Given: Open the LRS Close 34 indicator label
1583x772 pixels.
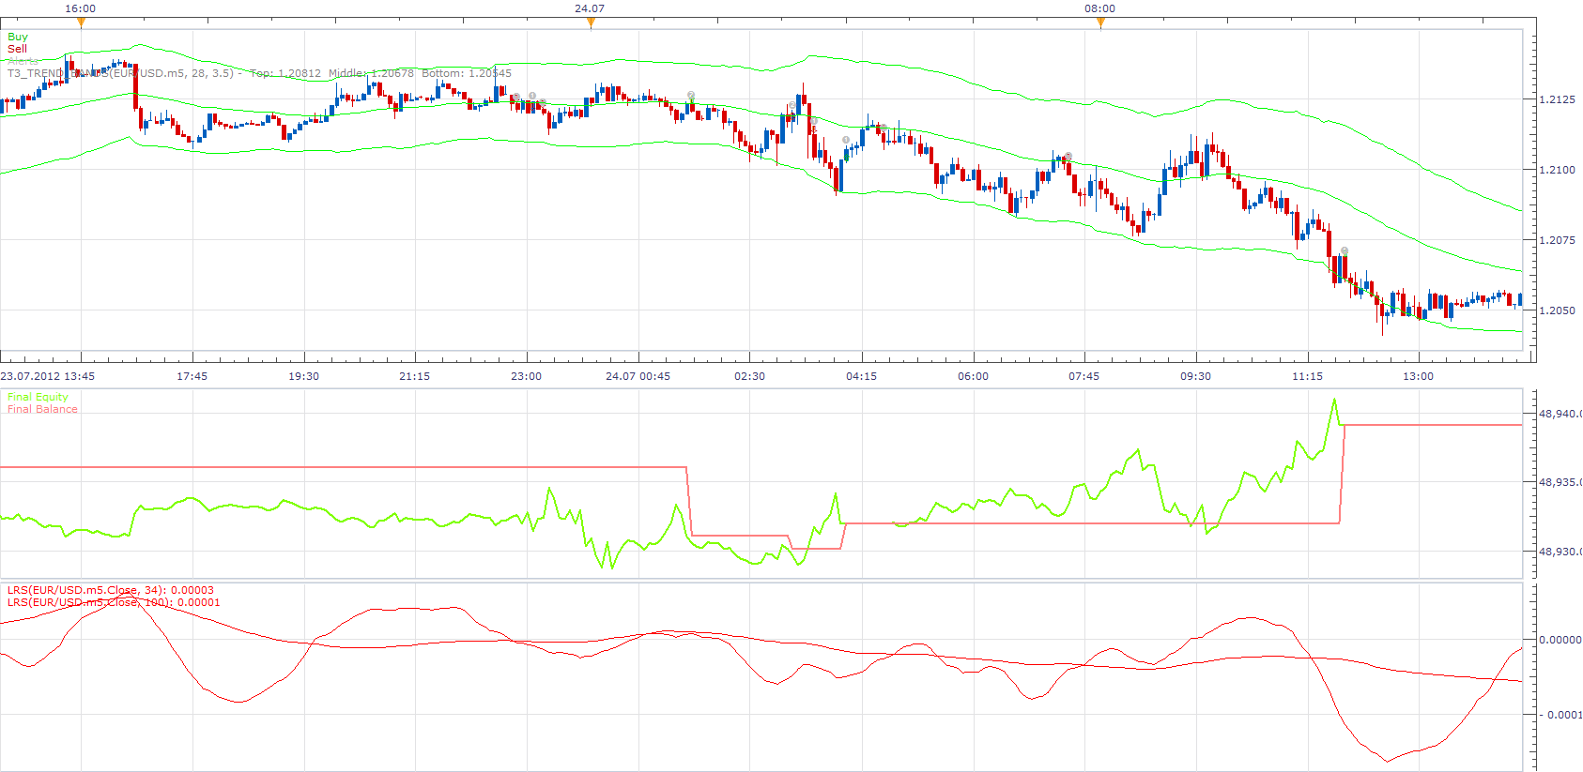Looking at the screenshot, I should pyautogui.click(x=111, y=590).
